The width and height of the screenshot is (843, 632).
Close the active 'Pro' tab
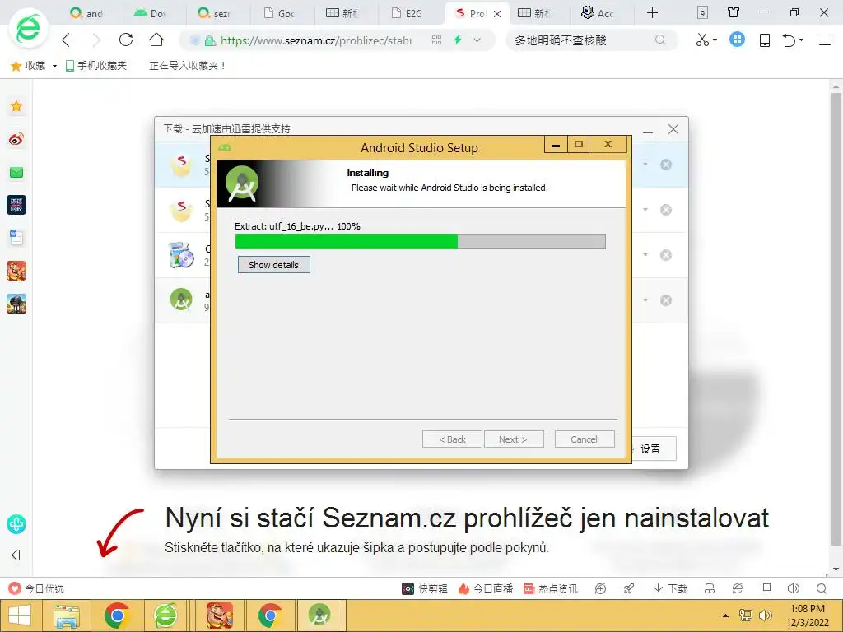(x=497, y=14)
